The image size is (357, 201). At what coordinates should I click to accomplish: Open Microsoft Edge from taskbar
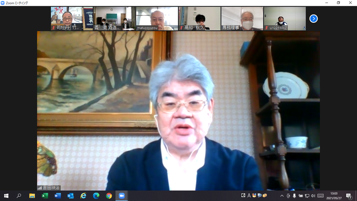[96, 196]
